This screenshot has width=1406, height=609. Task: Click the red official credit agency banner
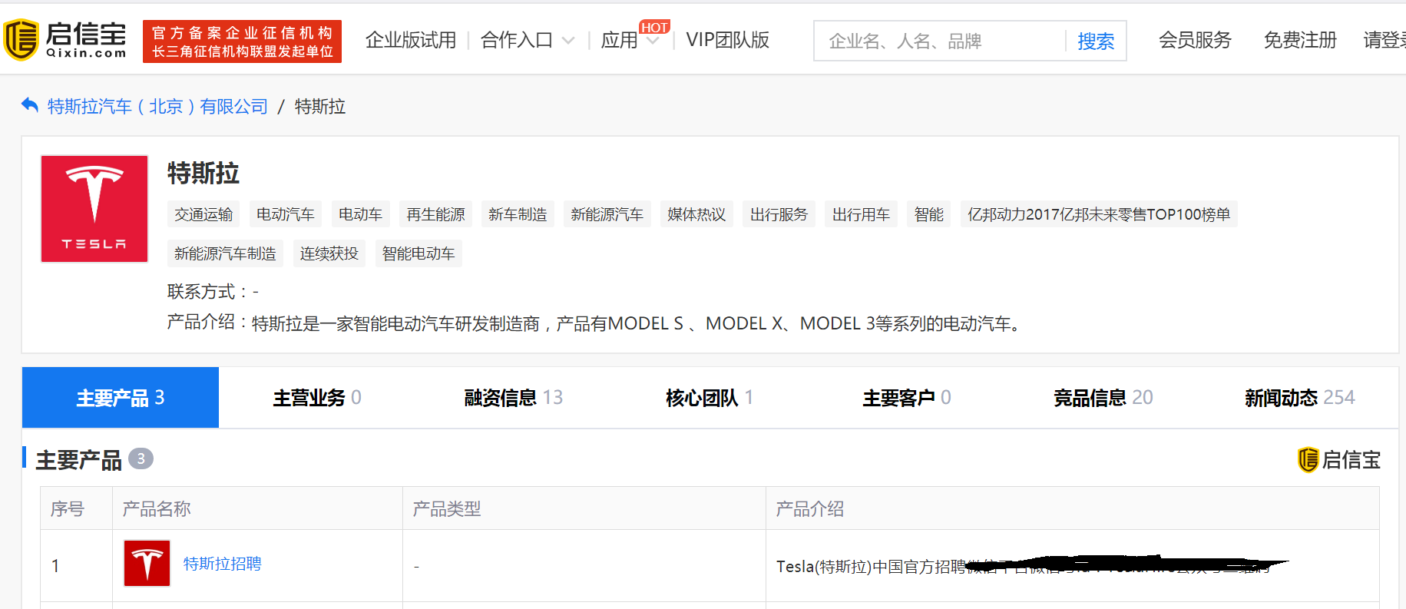242,41
